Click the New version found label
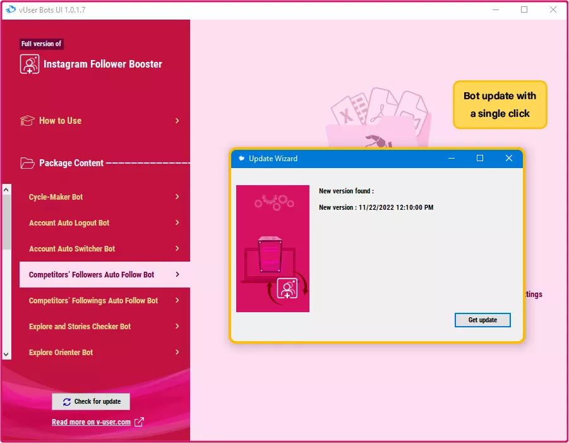 coord(346,191)
